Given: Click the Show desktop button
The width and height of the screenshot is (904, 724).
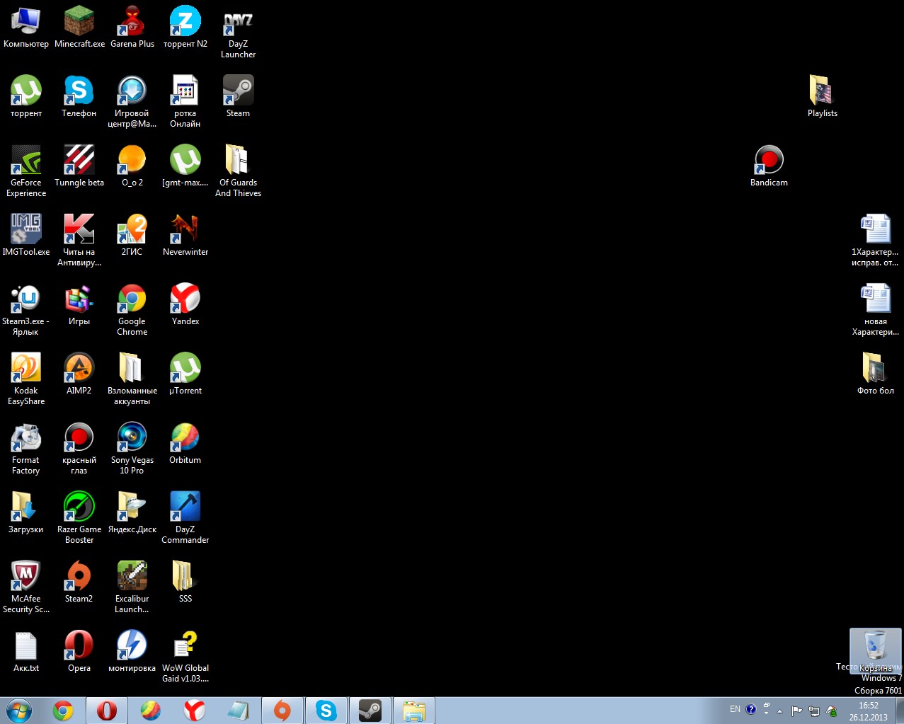Looking at the screenshot, I should [x=899, y=711].
